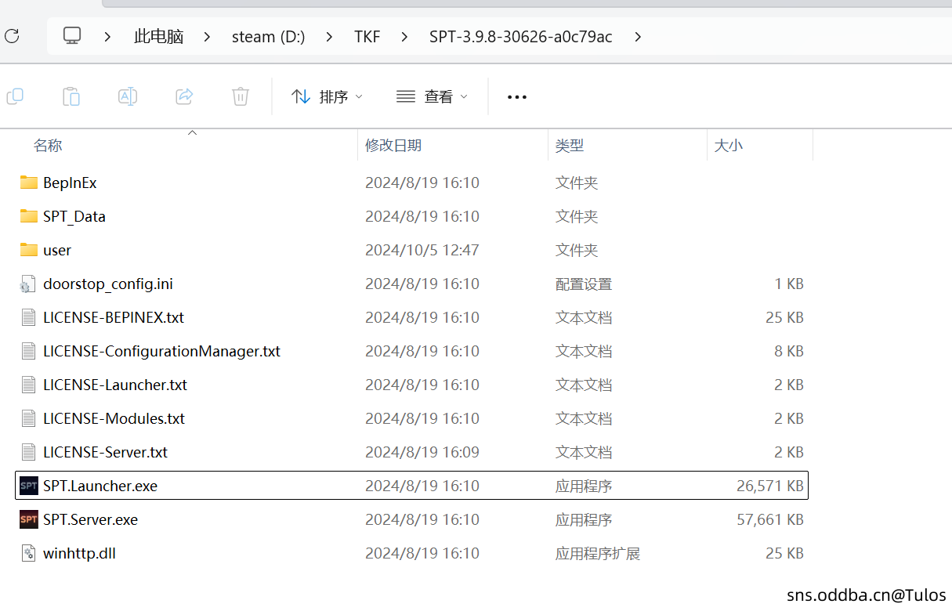Sort by the 类型 column header
Image resolution: width=952 pixels, height=611 pixels.
pyautogui.click(x=570, y=146)
